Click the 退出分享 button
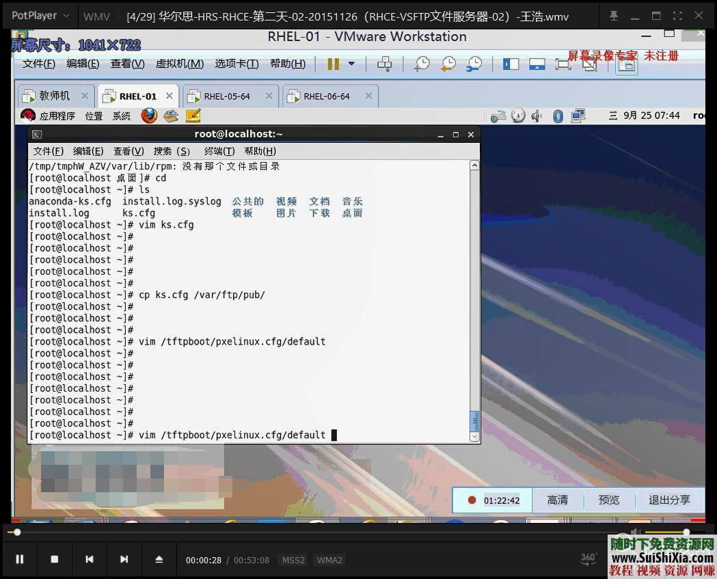 tap(669, 500)
